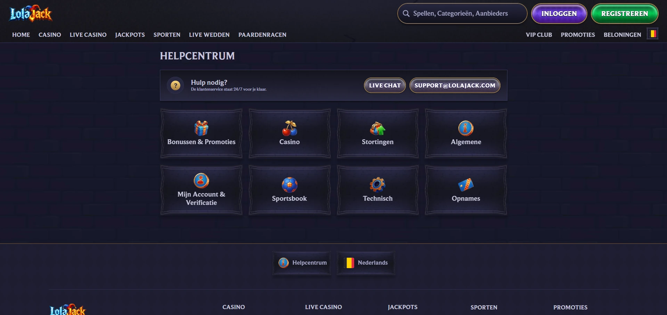Screen dimensions: 667x315
Task: Start a LIVE CHAT
Action: pos(385,85)
